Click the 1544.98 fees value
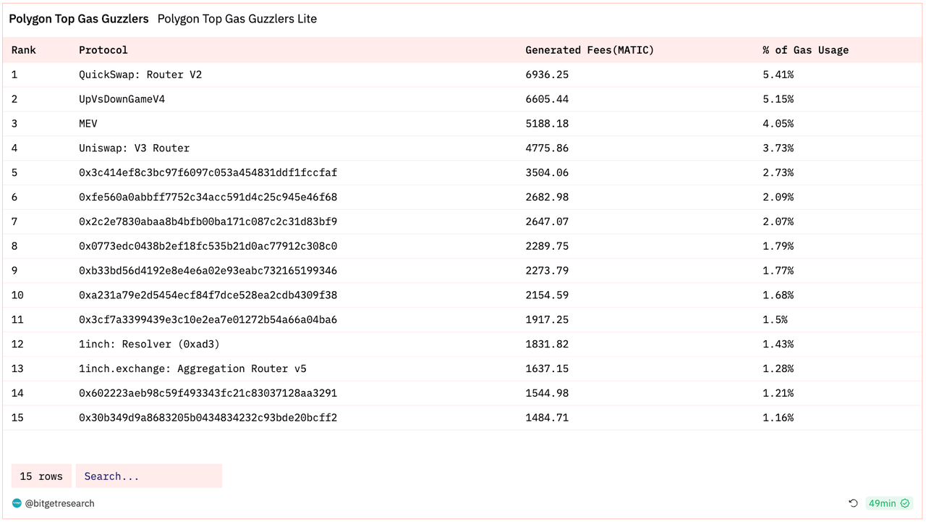 point(547,394)
